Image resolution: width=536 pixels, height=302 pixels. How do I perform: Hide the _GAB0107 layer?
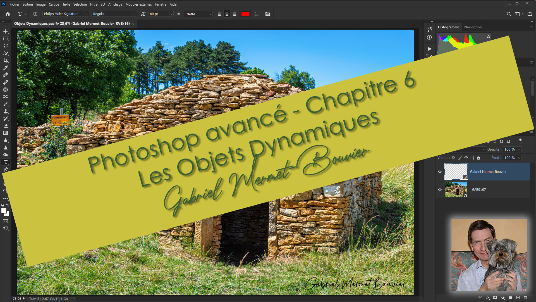pos(440,189)
